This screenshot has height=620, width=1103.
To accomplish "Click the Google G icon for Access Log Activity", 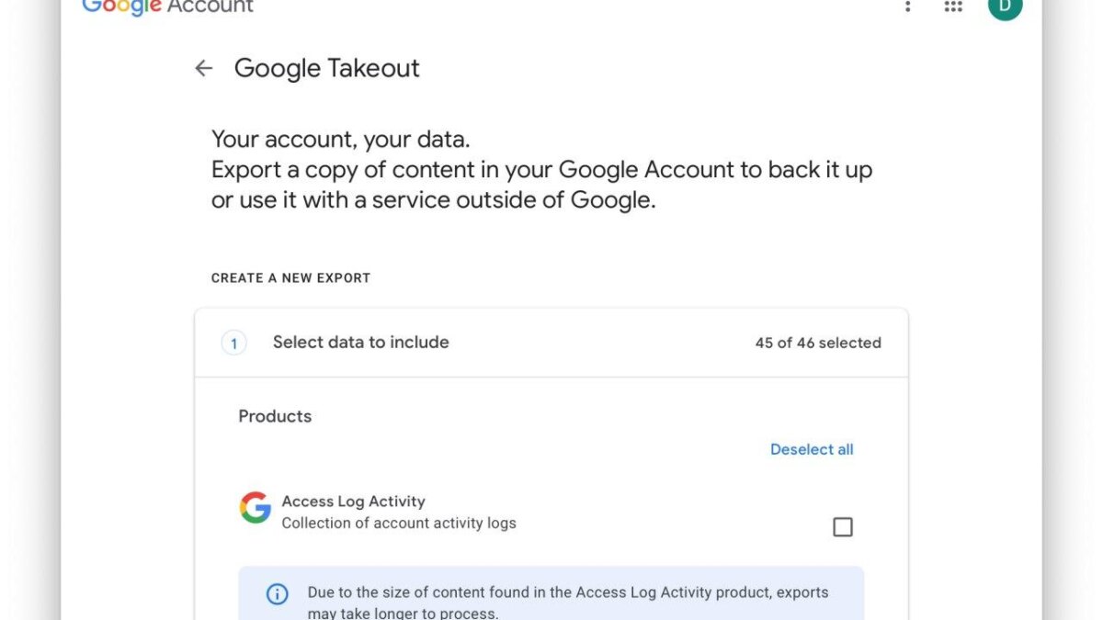I will point(256,507).
